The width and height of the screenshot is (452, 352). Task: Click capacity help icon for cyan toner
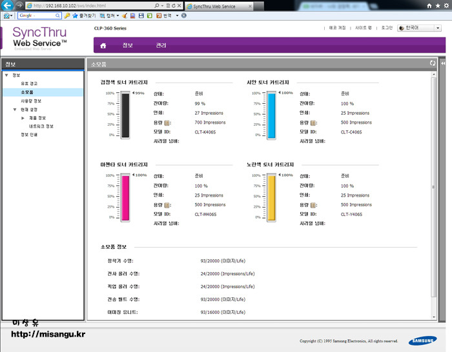[313, 123]
